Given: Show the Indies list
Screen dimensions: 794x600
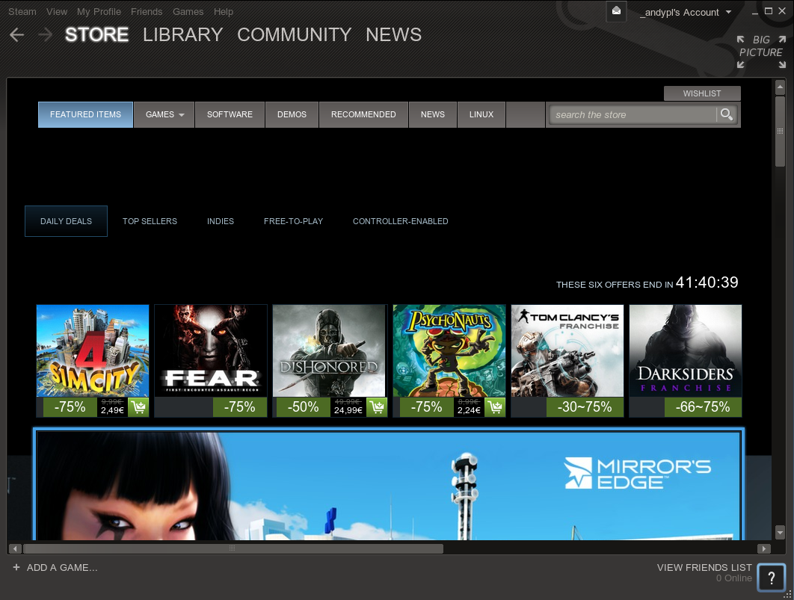Looking at the screenshot, I should [x=221, y=221].
